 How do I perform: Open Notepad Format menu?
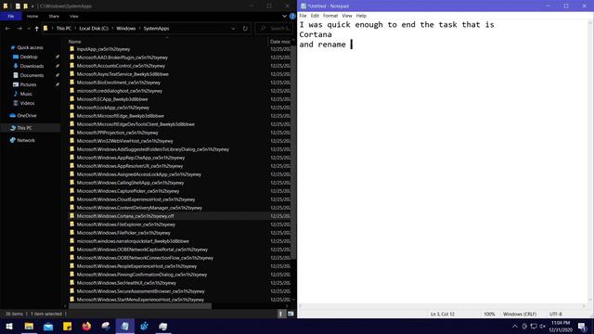pyautogui.click(x=330, y=16)
